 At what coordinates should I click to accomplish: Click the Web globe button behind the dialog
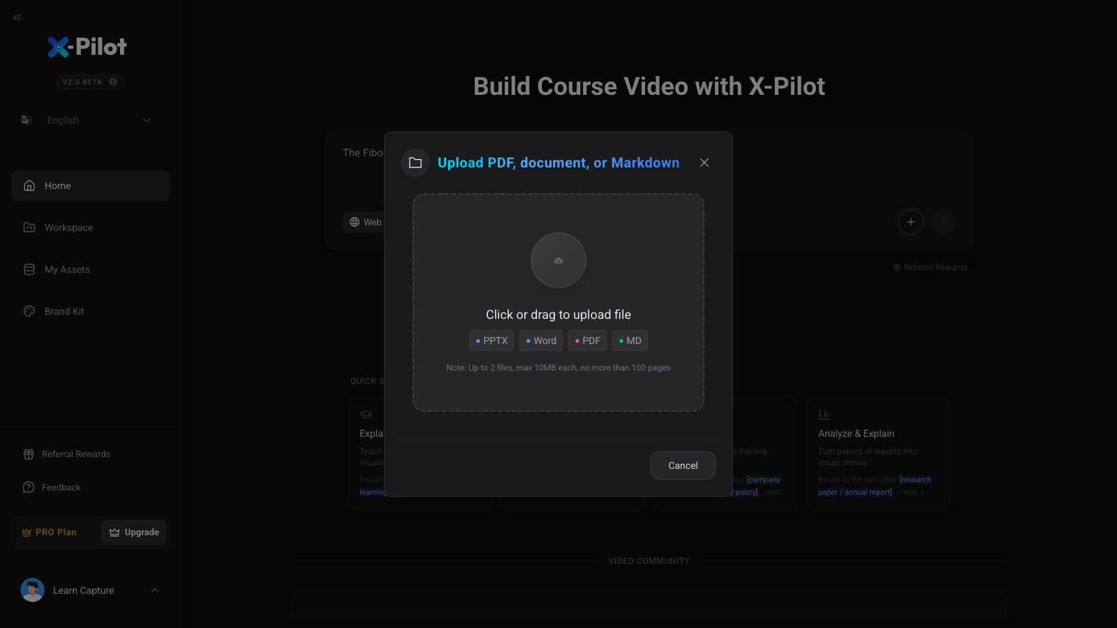364,222
